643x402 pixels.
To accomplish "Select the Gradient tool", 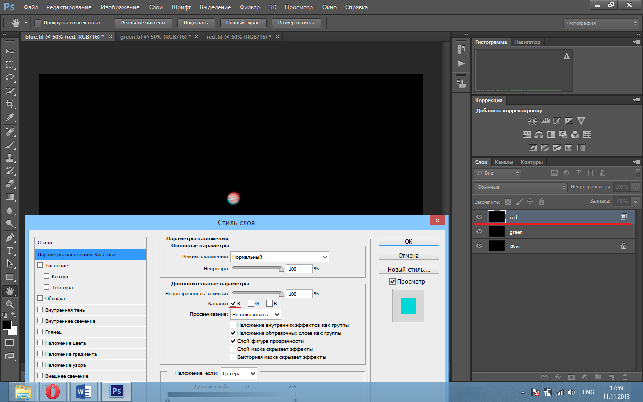I will pos(10,197).
